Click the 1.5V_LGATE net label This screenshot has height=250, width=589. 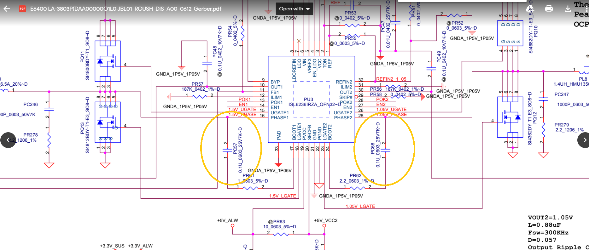tap(283, 196)
